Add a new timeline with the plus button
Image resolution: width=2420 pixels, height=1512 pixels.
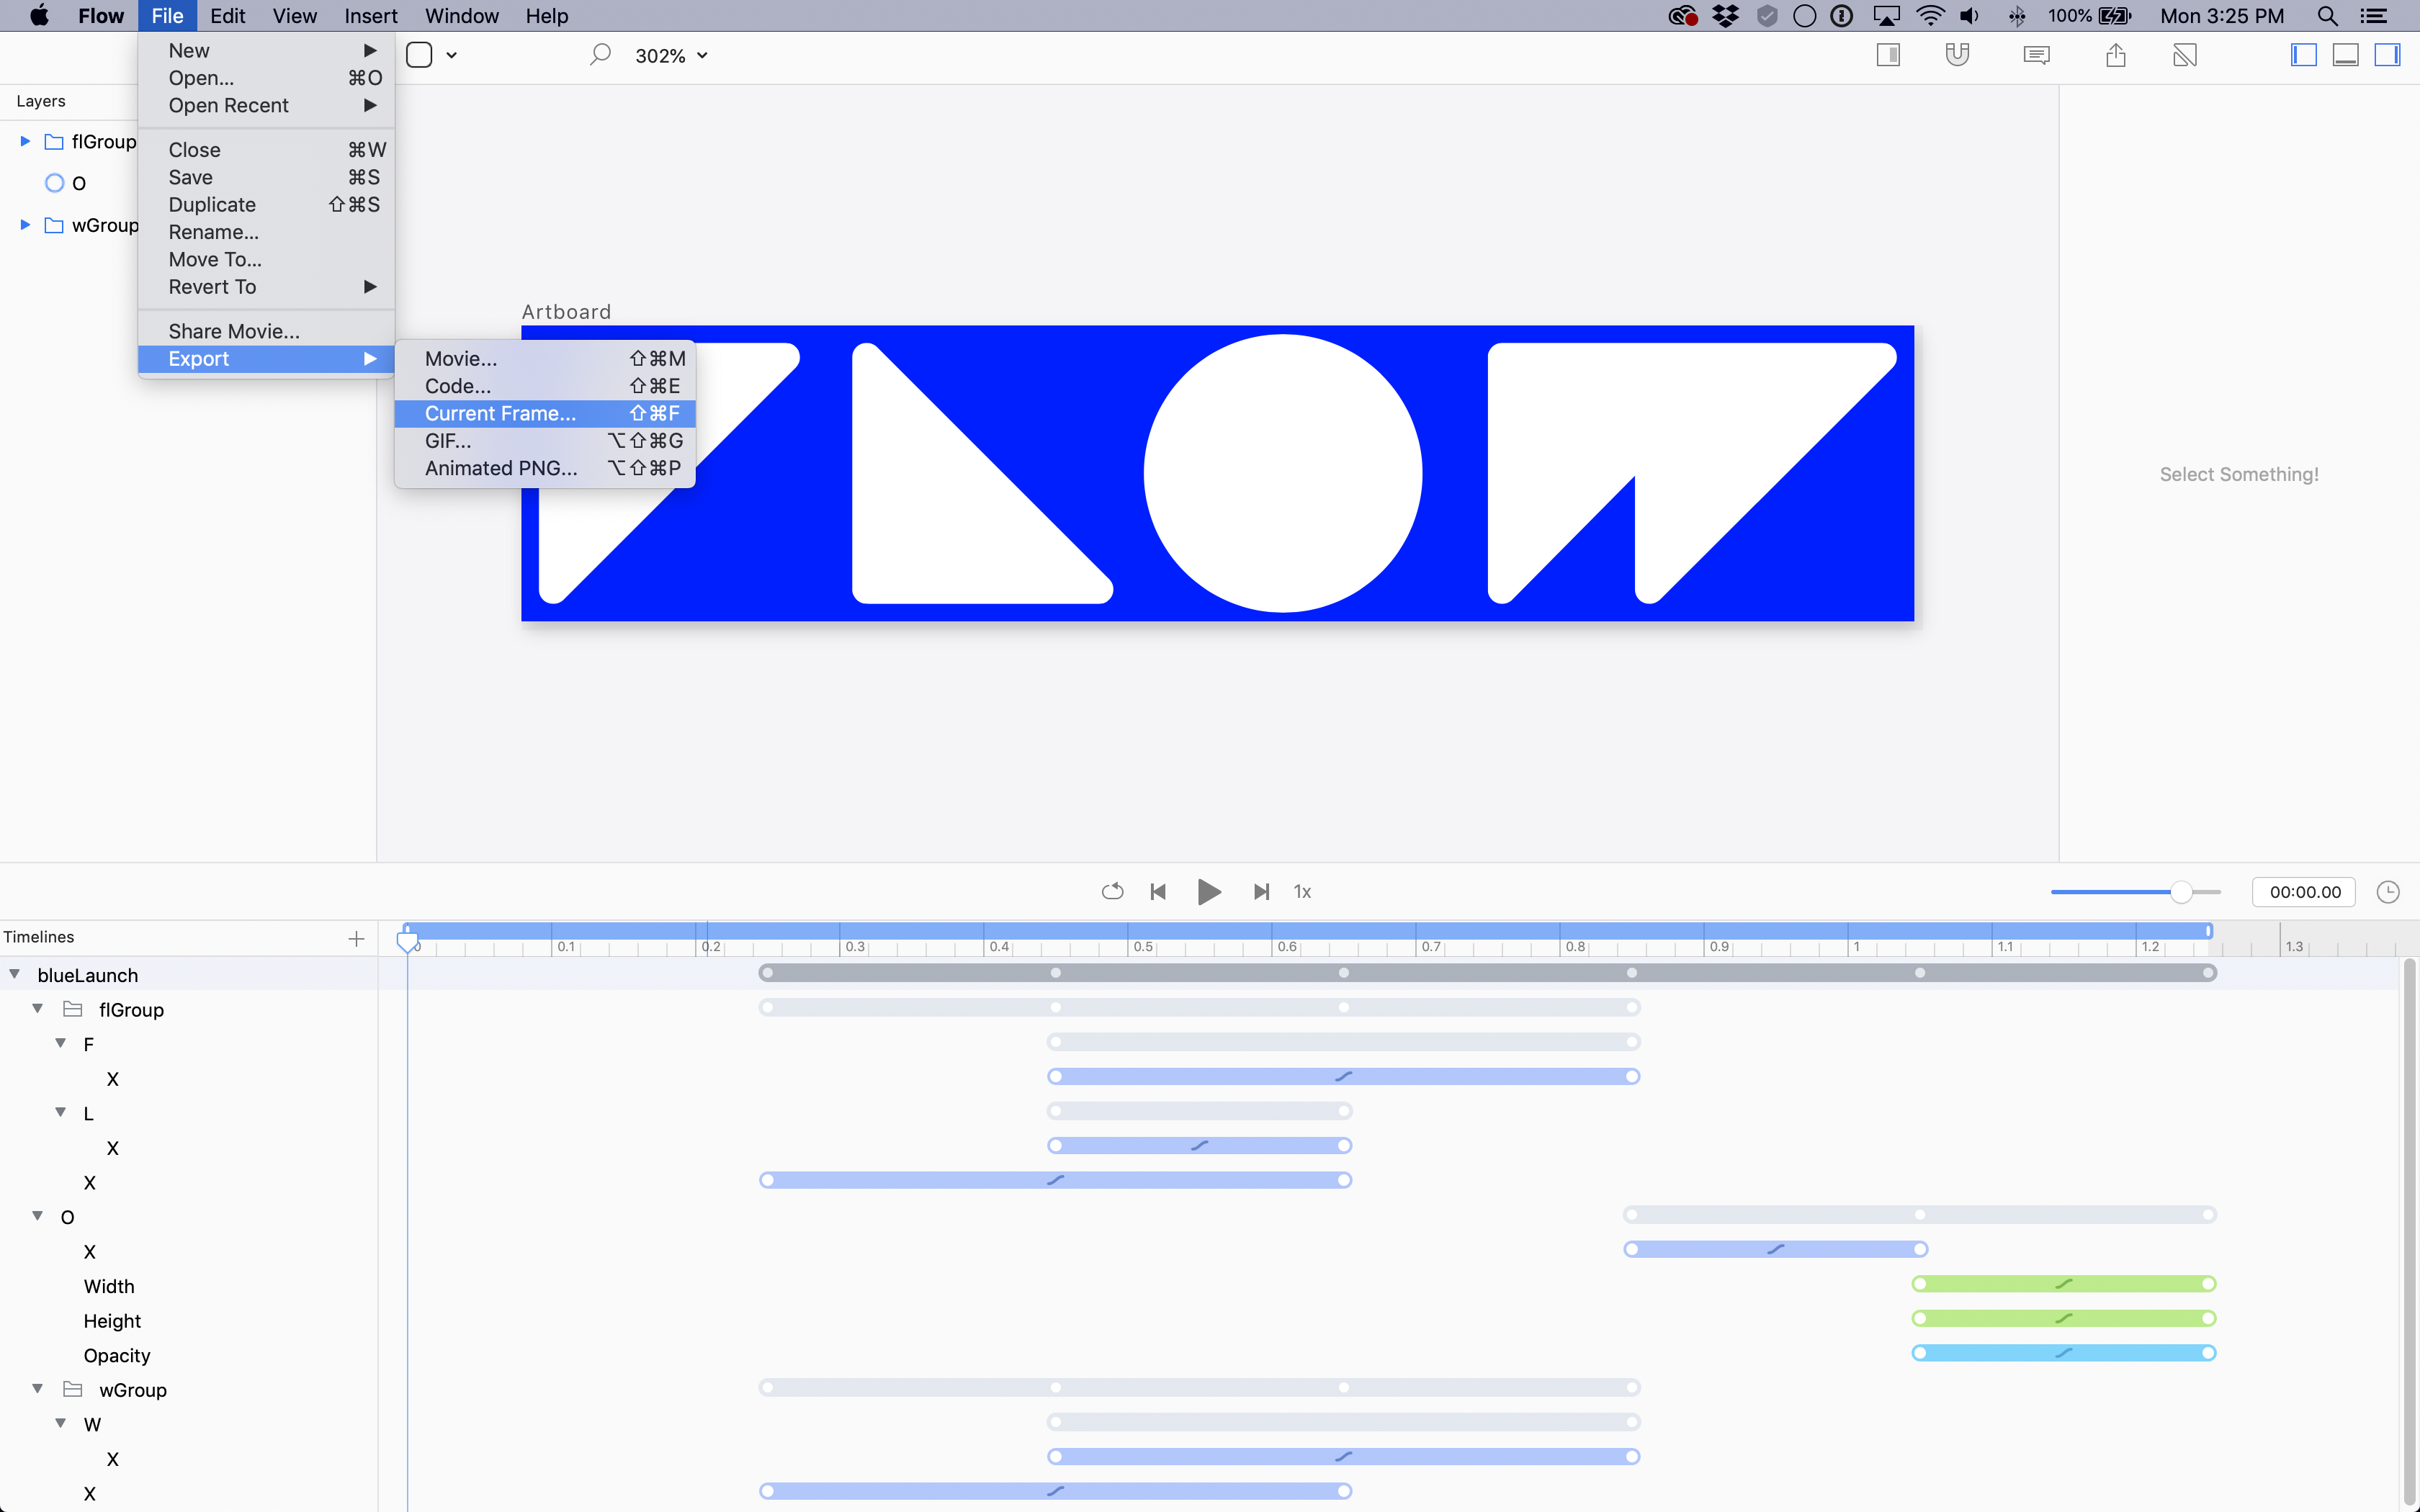click(354, 939)
